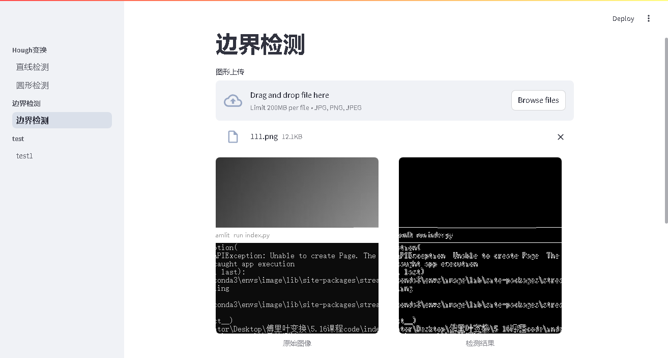
Task: Click the 图形上传 label
Action: point(230,72)
